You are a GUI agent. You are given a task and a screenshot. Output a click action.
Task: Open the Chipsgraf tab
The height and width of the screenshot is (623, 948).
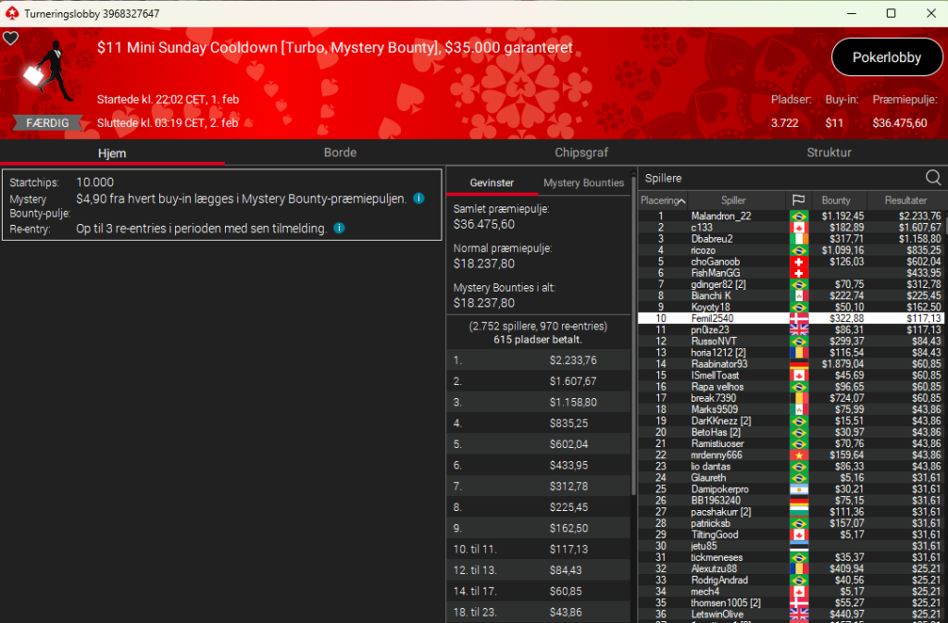(x=581, y=153)
